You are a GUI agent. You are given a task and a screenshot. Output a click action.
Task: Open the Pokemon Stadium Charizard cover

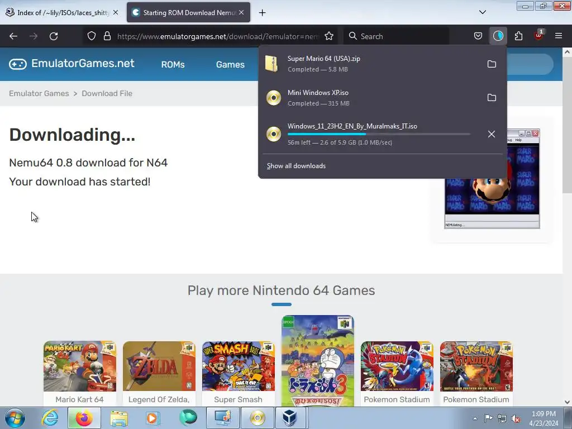coord(476,366)
